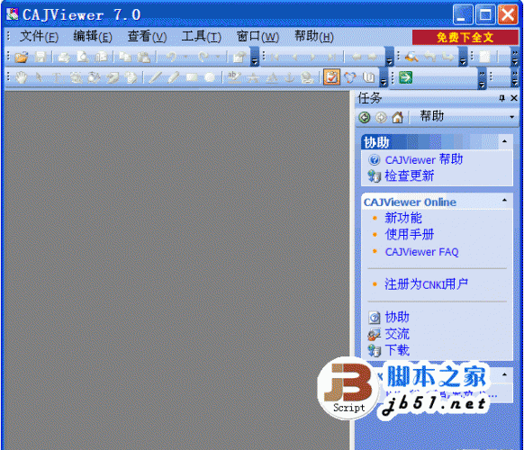Click 注册为CNKI用户 link
This screenshot has height=450, width=524.
coord(426,284)
